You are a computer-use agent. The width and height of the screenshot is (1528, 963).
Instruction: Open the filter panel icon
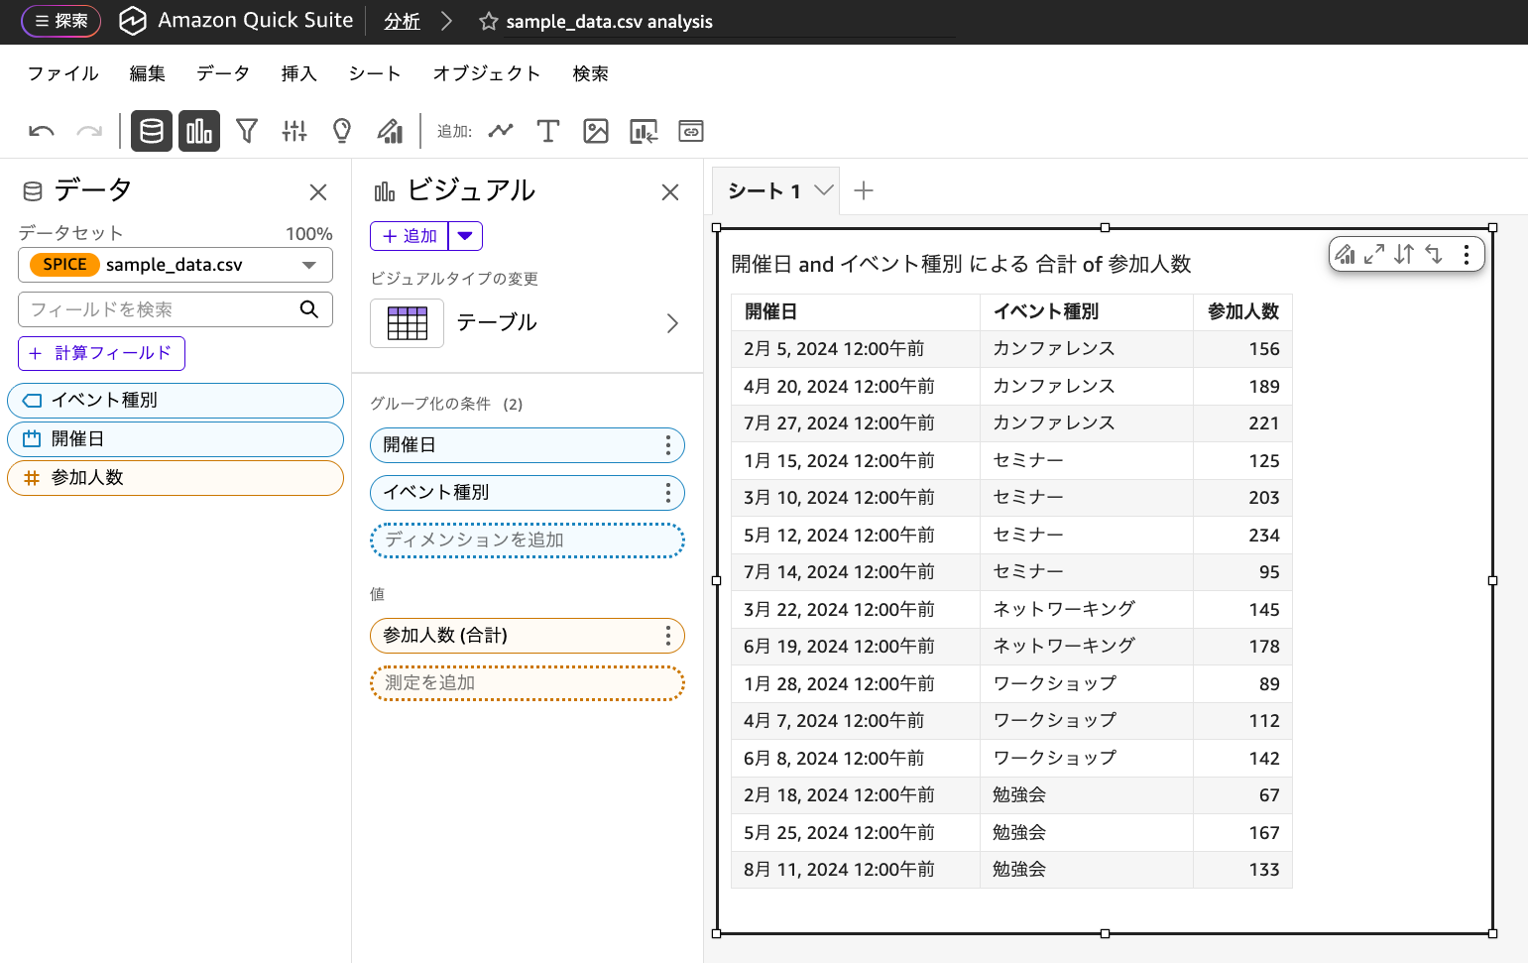click(x=246, y=130)
